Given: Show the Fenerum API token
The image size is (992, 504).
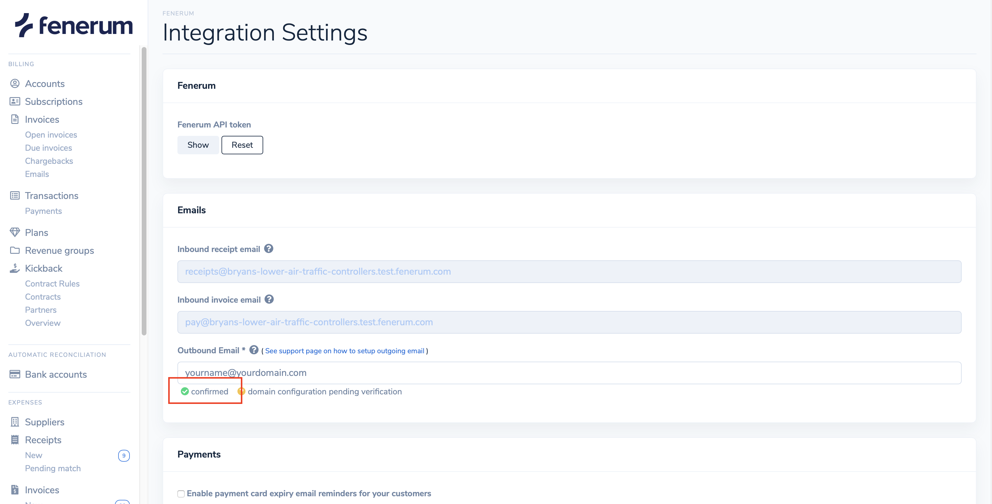Looking at the screenshot, I should point(198,145).
